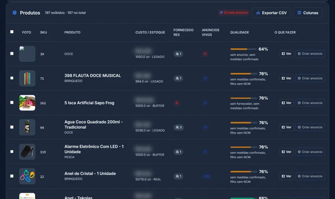Click live-ads count for 398 FLAUTA DOCE MUSICAL
The image size is (335, 199).
[205, 79]
